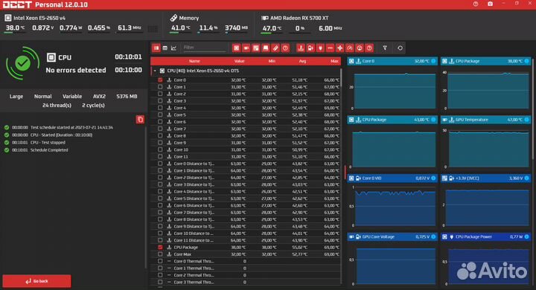
Task: Click the Memory header label
Action: pyautogui.click(x=188, y=18)
